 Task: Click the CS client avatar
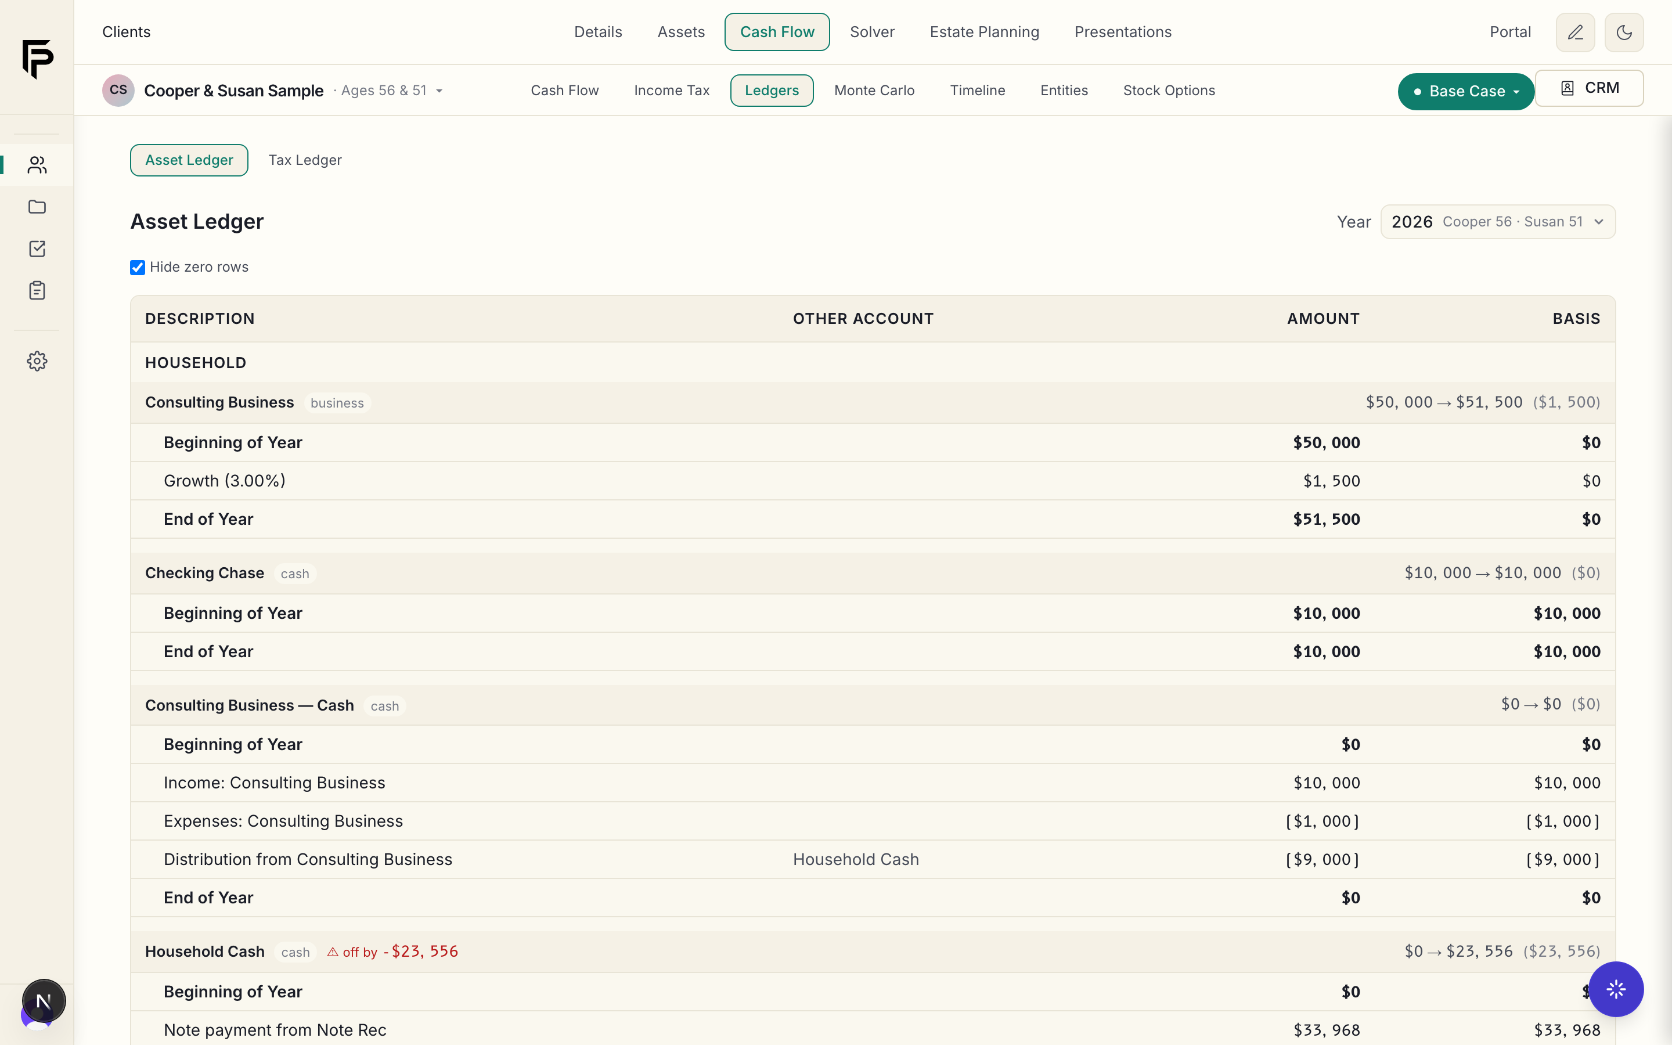click(118, 91)
